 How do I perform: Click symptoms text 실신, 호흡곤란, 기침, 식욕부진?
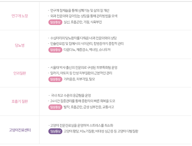pyautogui.click(x=83, y=22)
